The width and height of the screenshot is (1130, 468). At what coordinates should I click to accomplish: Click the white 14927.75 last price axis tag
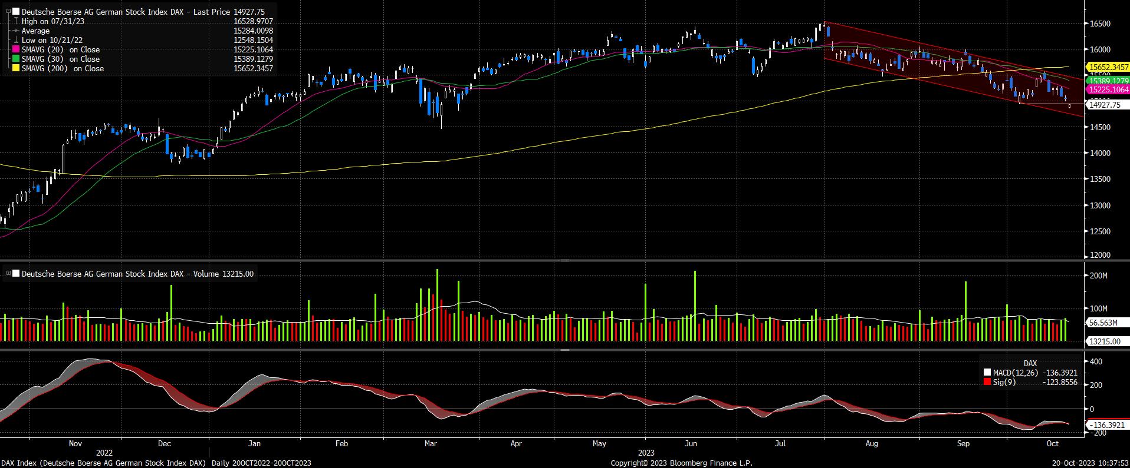[x=1107, y=105]
